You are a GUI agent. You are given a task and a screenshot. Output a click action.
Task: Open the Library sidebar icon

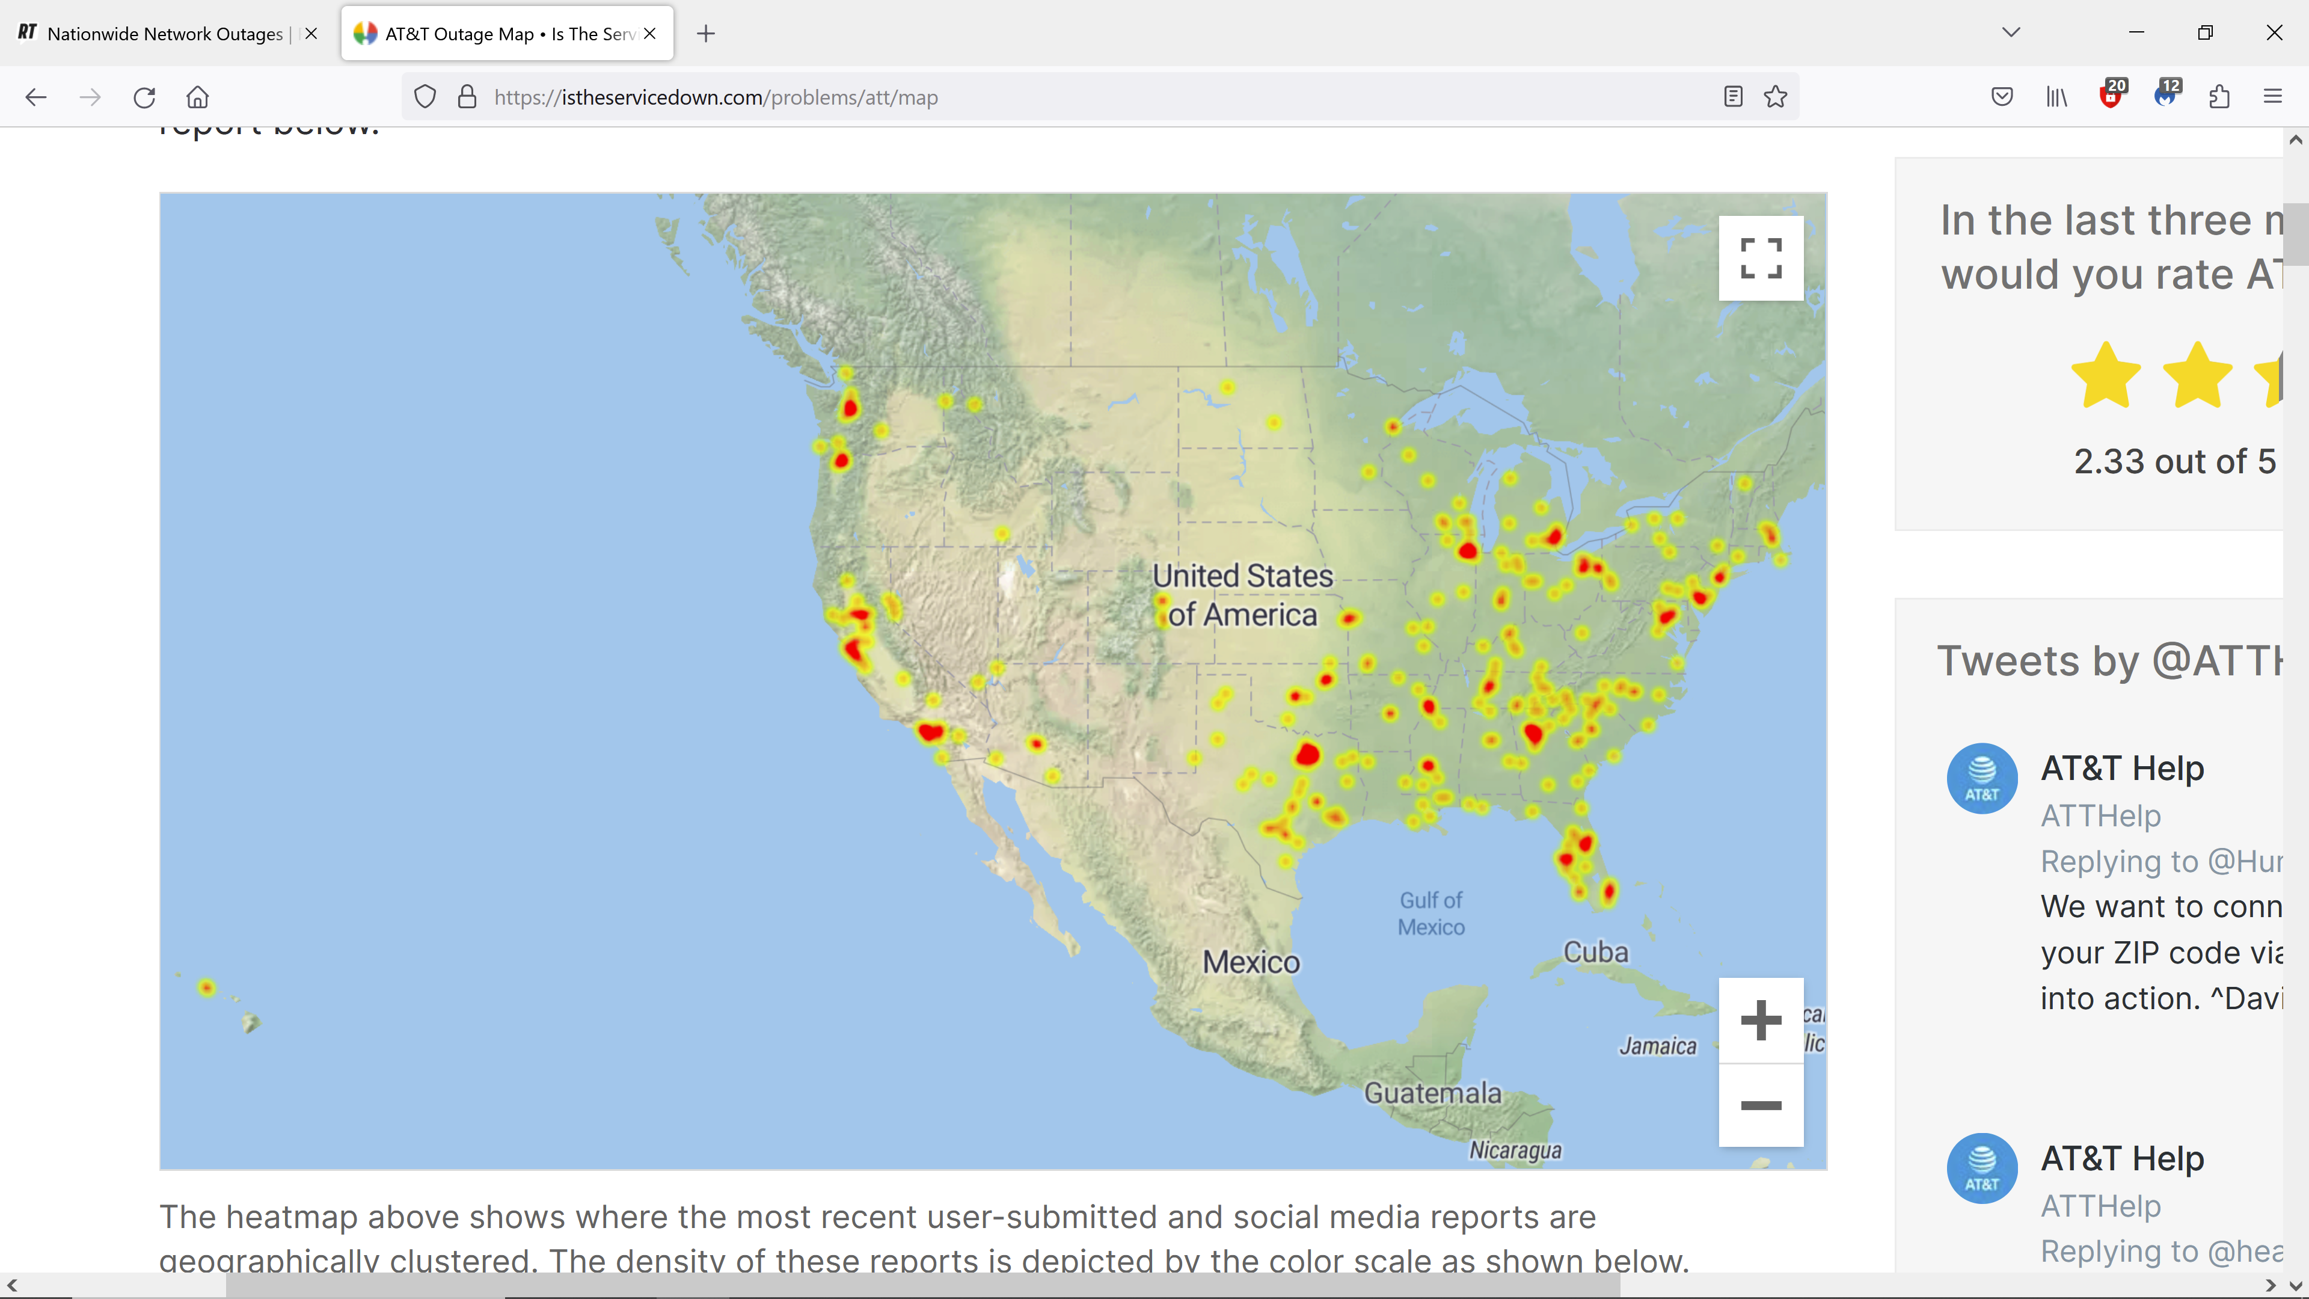[2056, 97]
